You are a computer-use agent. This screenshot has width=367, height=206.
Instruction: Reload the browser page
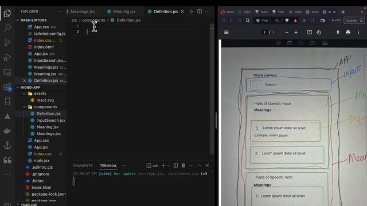coord(239,21)
